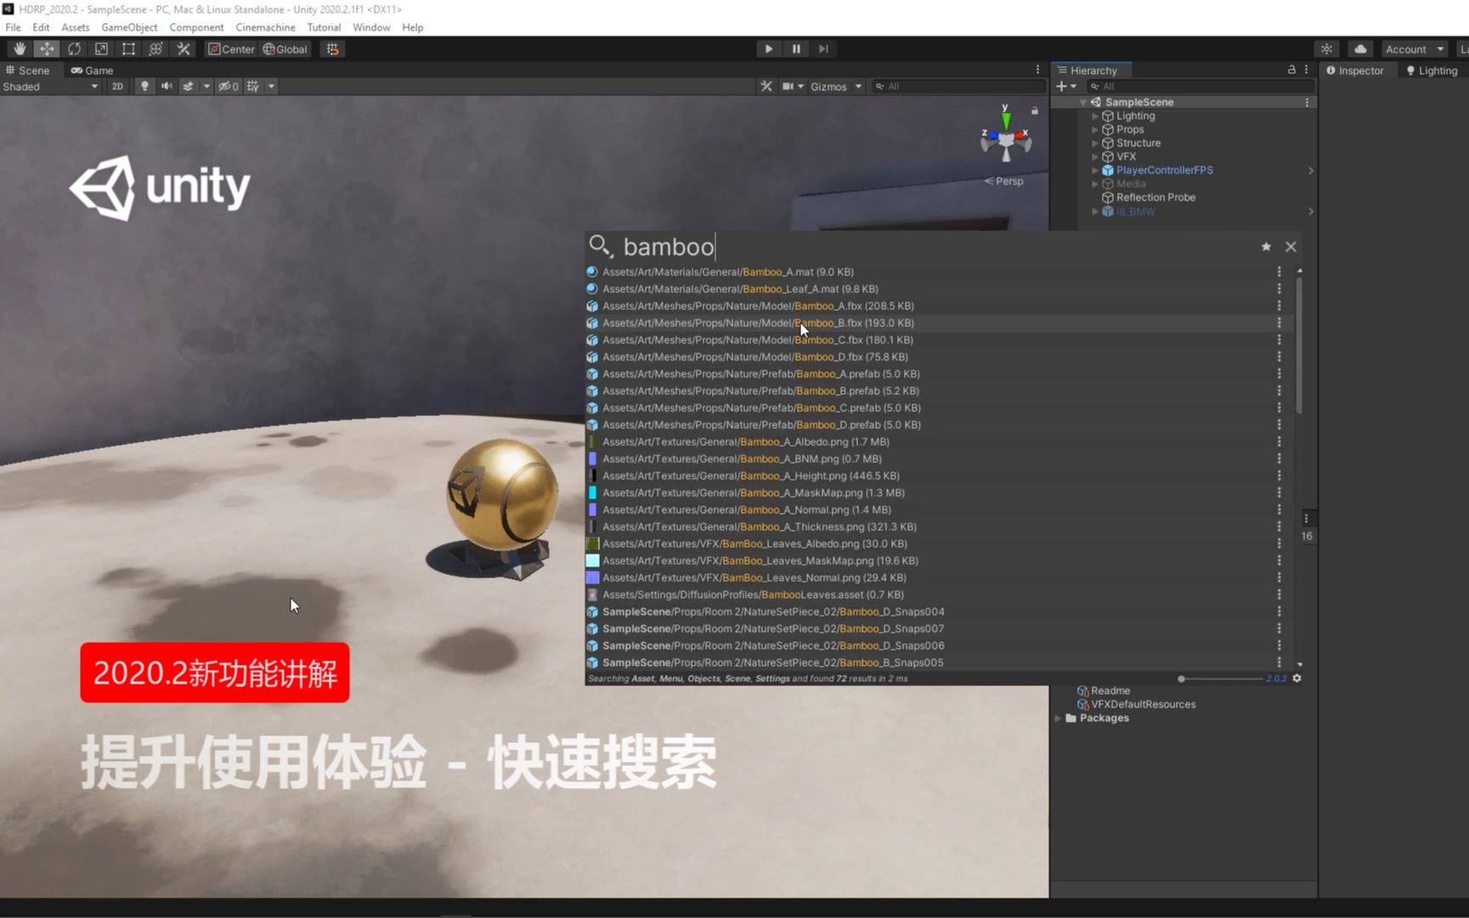Open Account dropdown
This screenshot has width=1469, height=918.
tap(1414, 49)
